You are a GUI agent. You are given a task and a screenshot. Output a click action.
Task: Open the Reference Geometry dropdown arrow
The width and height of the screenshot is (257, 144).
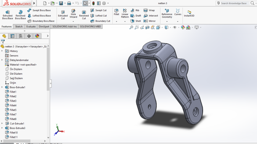tap(167, 21)
